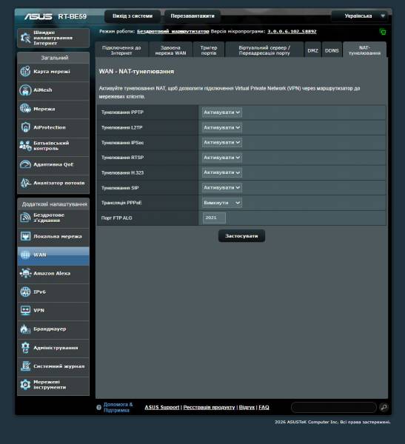The height and width of the screenshot is (444, 405).
Task: Switch to Підключення до Інтернет tab
Action: (121, 50)
